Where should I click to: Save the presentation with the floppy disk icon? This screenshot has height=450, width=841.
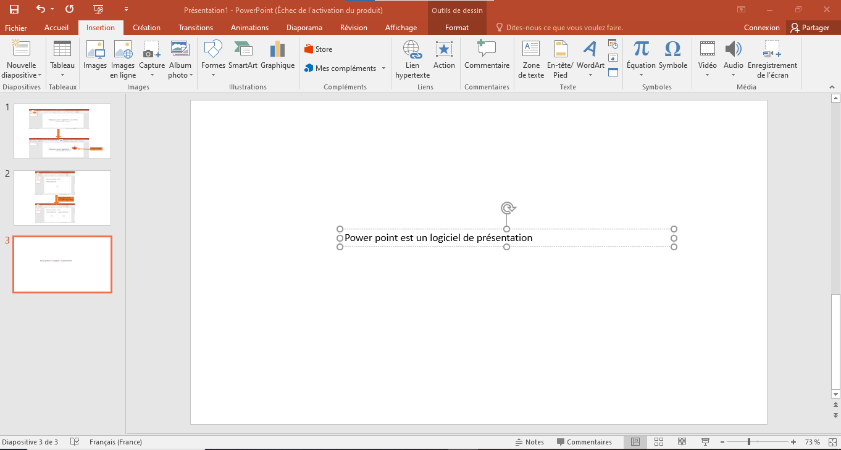click(14, 9)
